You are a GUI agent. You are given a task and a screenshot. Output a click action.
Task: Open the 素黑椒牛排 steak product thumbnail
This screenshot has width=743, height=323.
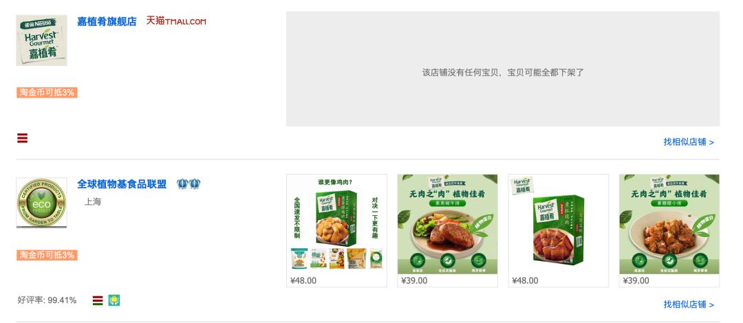(x=447, y=224)
